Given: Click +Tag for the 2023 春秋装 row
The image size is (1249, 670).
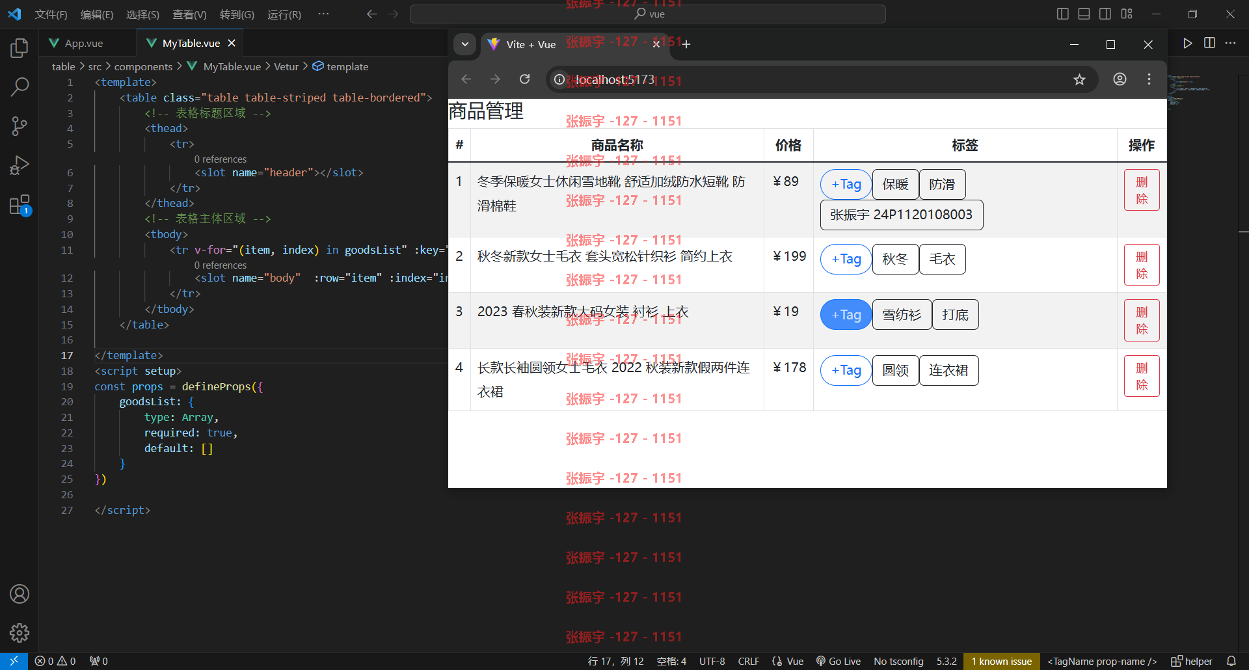Looking at the screenshot, I should click(846, 315).
